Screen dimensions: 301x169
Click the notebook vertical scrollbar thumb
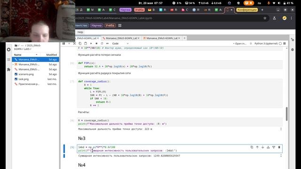[x=287, y=114]
